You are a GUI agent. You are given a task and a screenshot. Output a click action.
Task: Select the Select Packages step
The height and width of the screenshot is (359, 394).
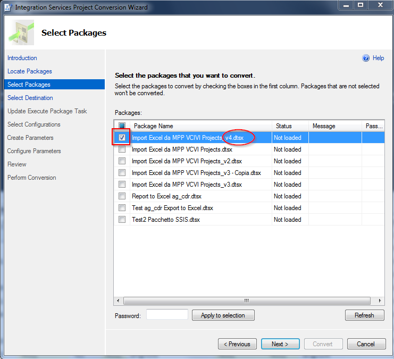[54, 85]
